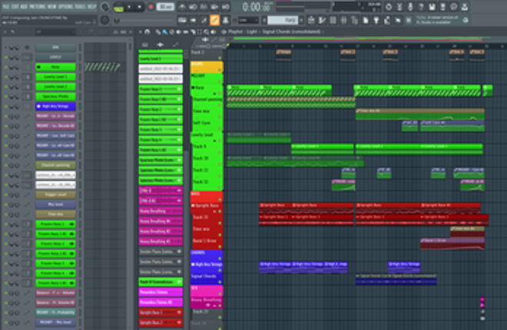Image resolution: width=507 pixels, height=330 pixels.
Task: Mute the yellow DRUMS track LED
Action: tap(220, 70)
